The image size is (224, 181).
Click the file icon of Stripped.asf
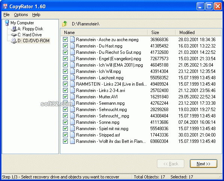point(72,135)
